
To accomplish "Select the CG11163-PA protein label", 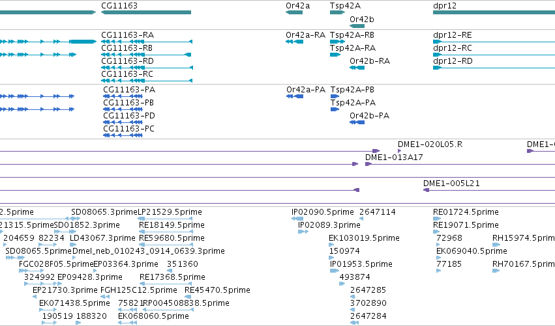I will [x=129, y=90].
